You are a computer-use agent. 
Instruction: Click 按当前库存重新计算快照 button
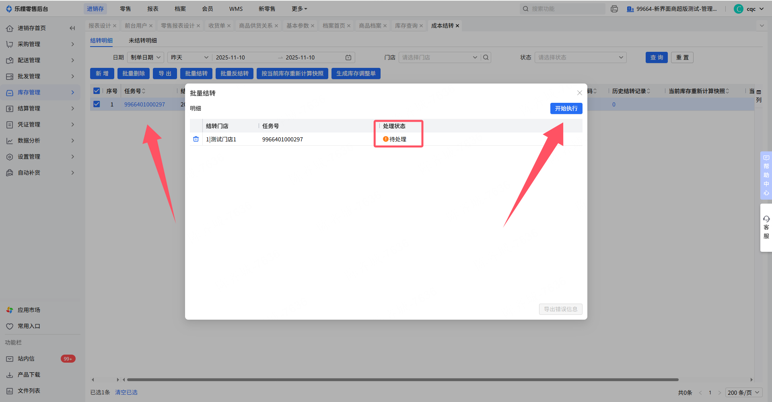[292, 73]
